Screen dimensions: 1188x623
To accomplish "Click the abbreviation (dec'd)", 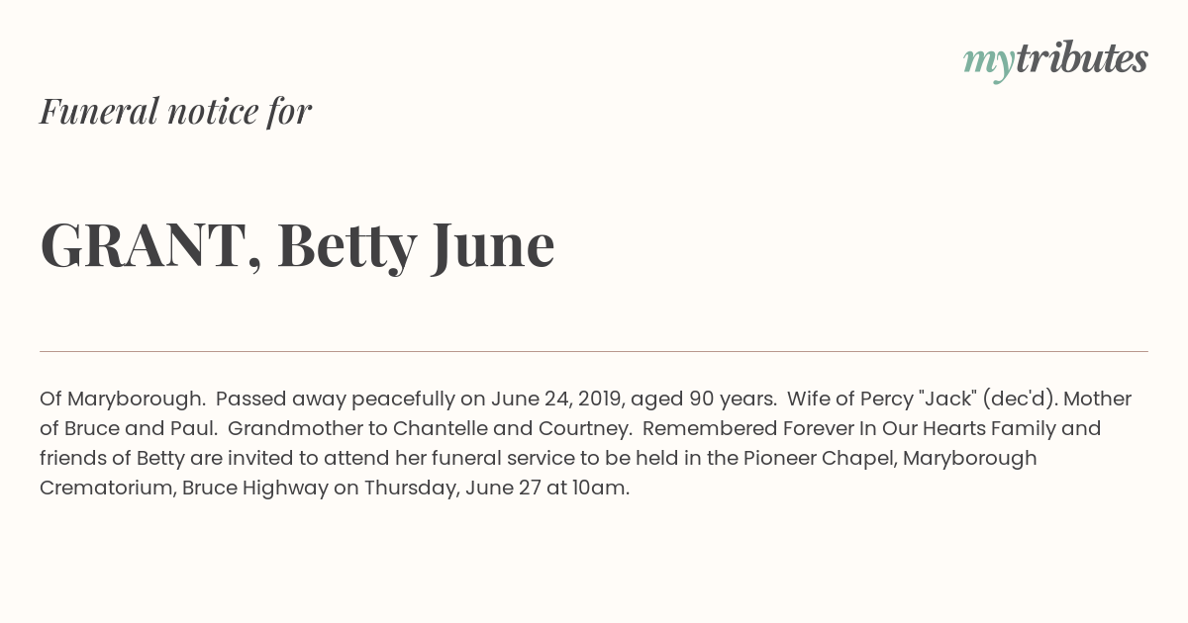I will pos(1020,399).
